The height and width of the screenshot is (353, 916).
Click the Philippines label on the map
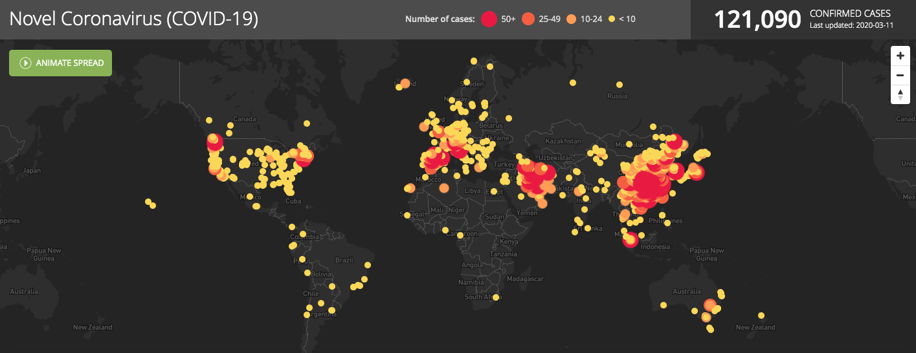666,220
